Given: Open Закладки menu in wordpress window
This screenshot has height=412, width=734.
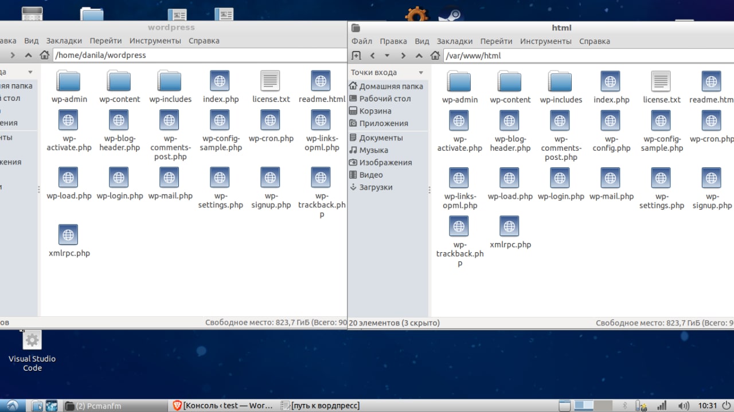Looking at the screenshot, I should tap(64, 41).
